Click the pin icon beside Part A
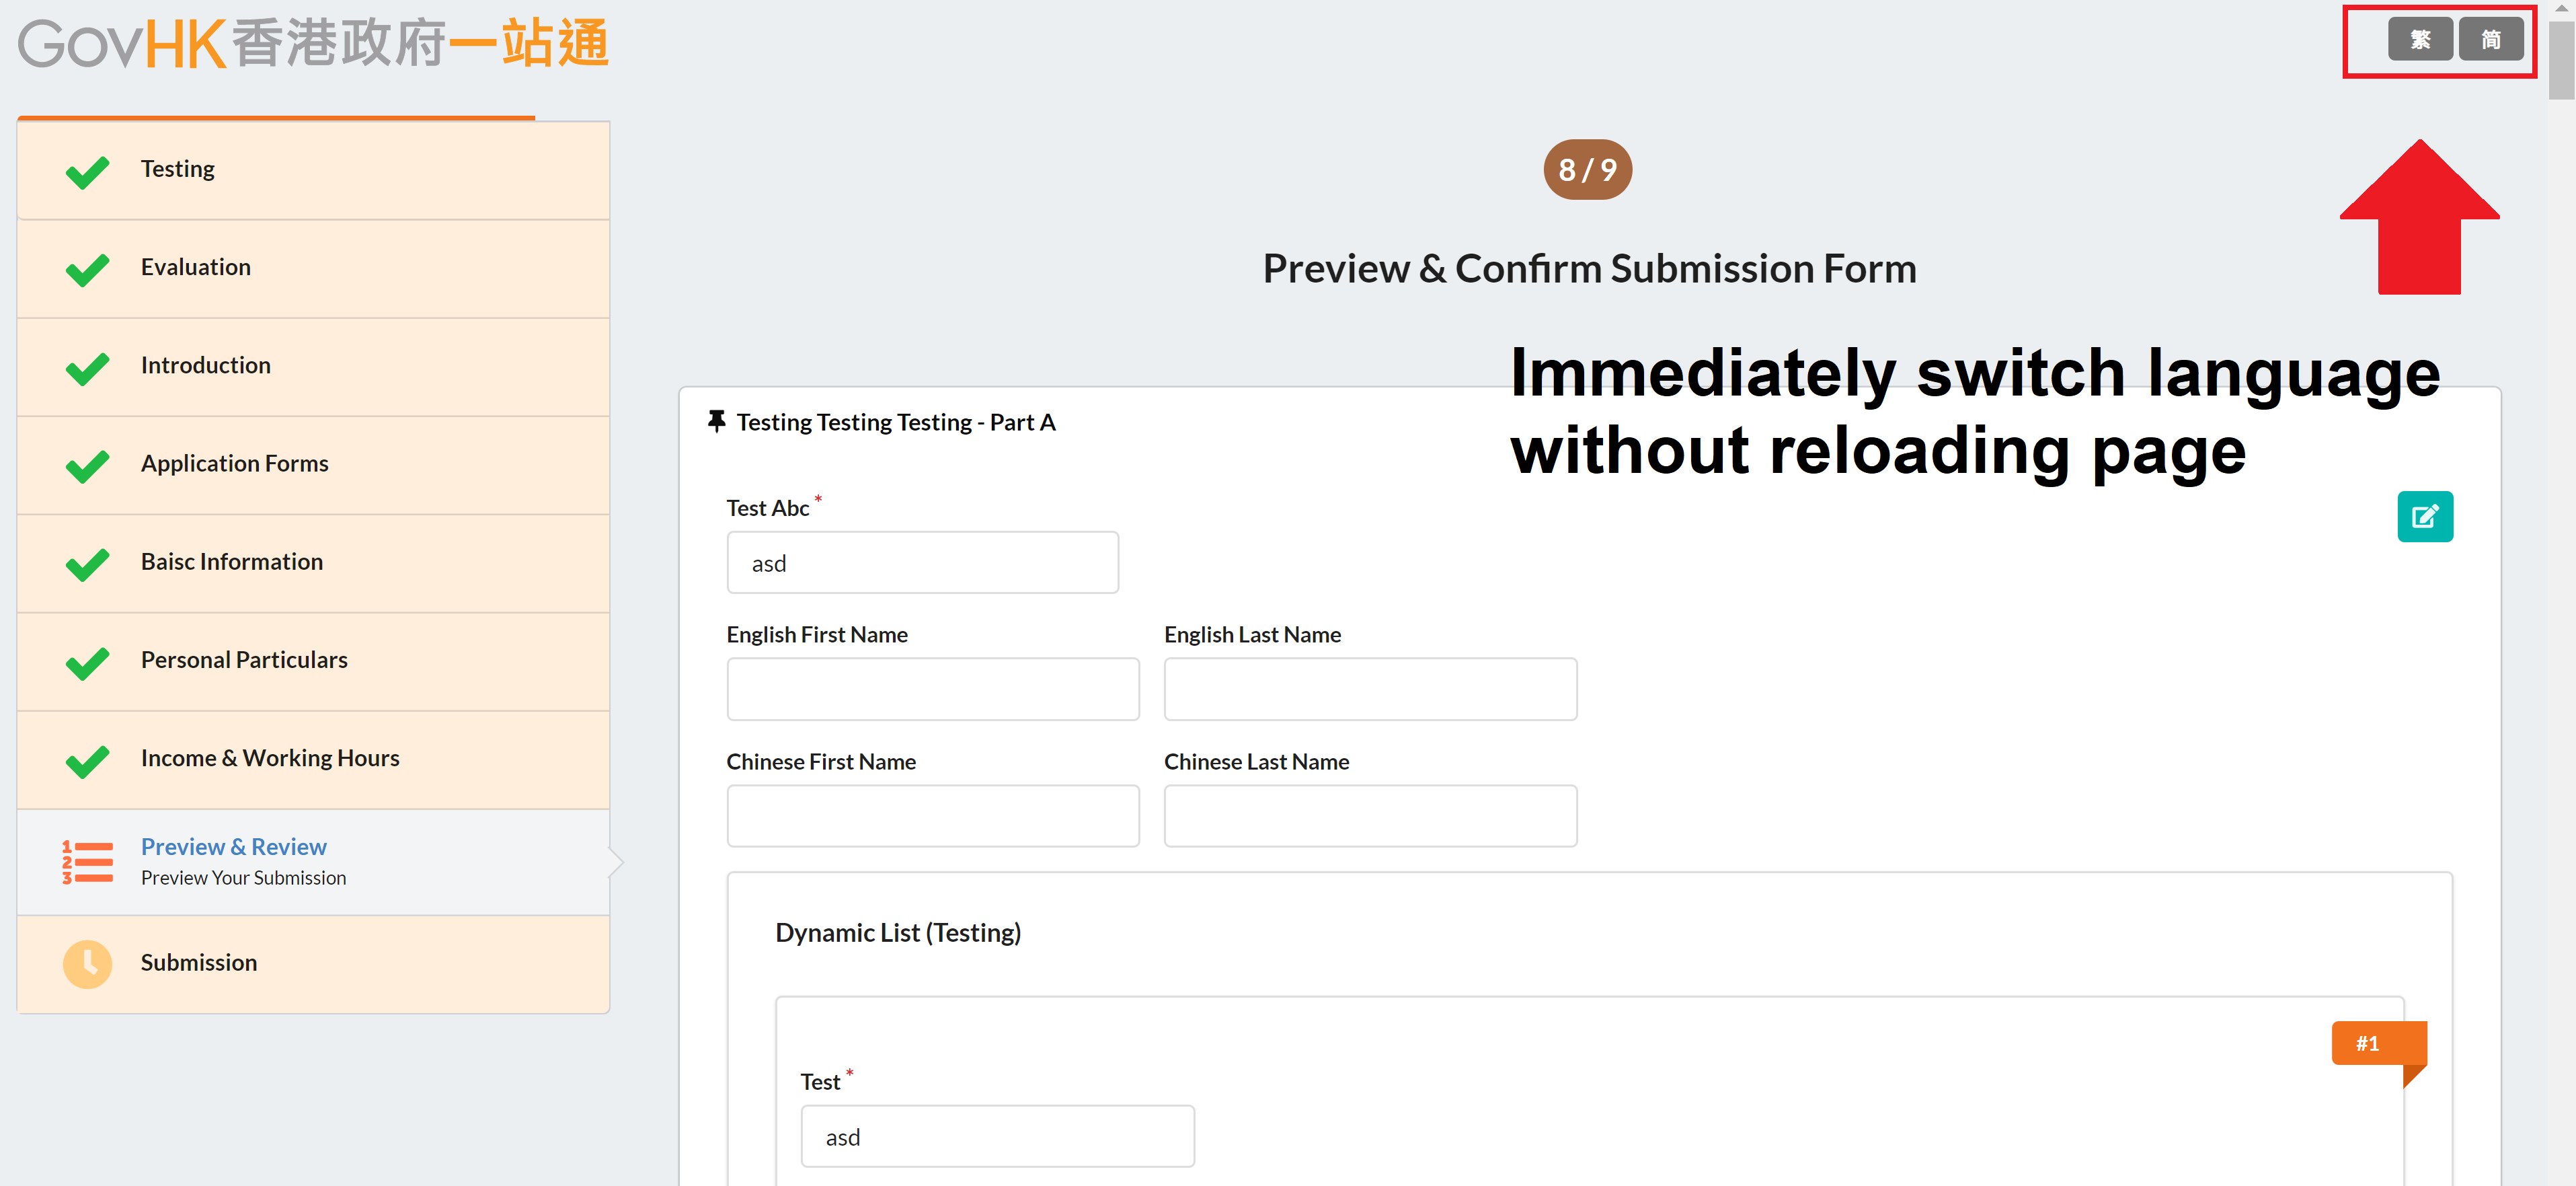The width and height of the screenshot is (2576, 1186). pyautogui.click(x=716, y=421)
